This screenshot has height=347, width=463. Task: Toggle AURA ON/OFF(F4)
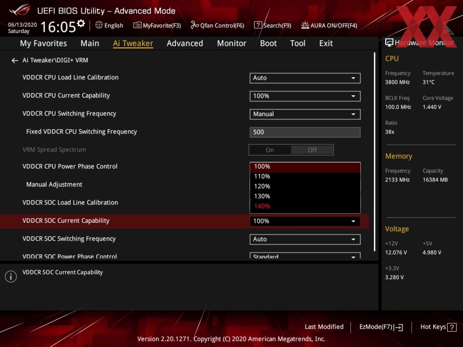[329, 25]
